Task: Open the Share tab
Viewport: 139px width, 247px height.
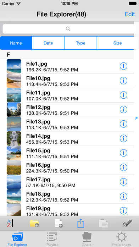Action: point(87,240)
